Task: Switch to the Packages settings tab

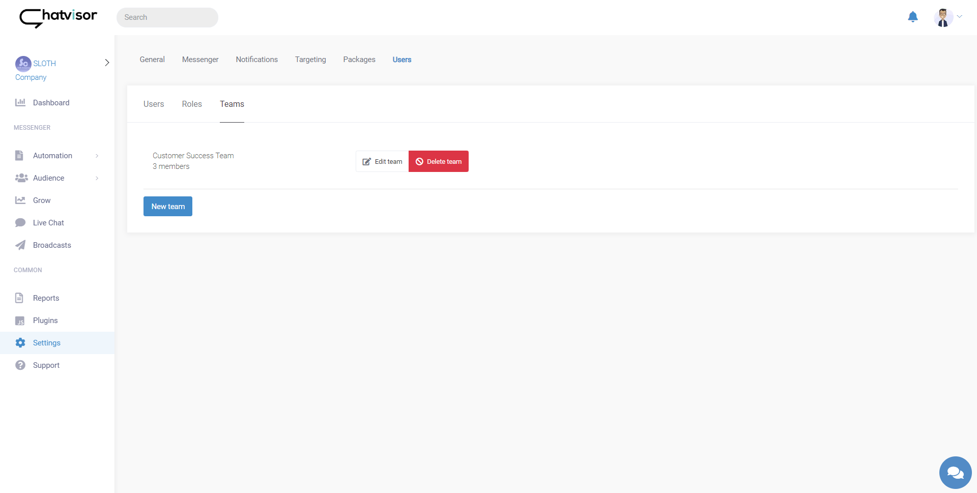Action: pyautogui.click(x=359, y=60)
